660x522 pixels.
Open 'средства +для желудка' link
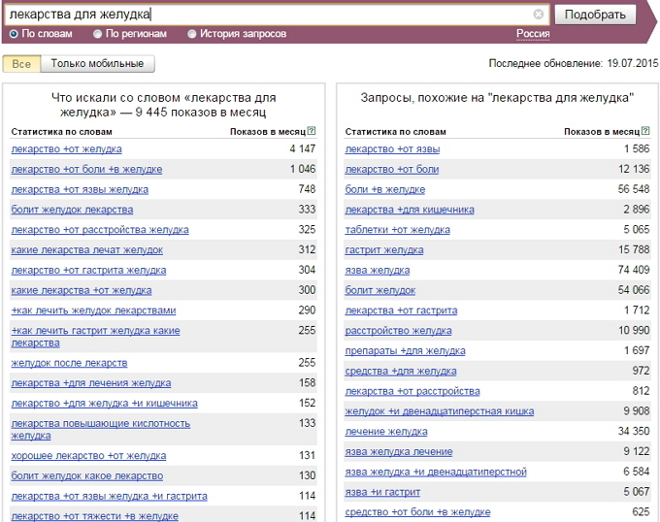tap(401, 371)
